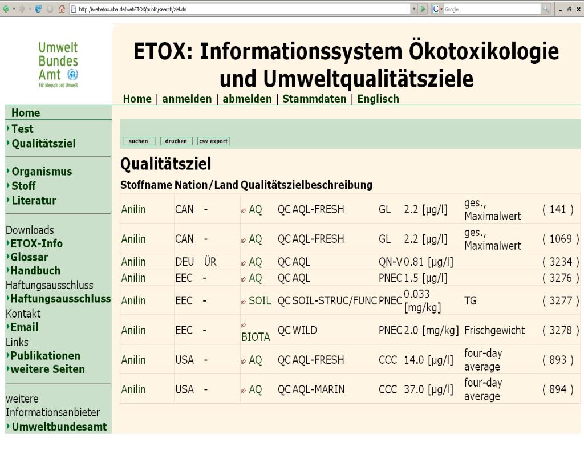
Task: Open Organismus in the sidebar
Action: pyautogui.click(x=42, y=171)
